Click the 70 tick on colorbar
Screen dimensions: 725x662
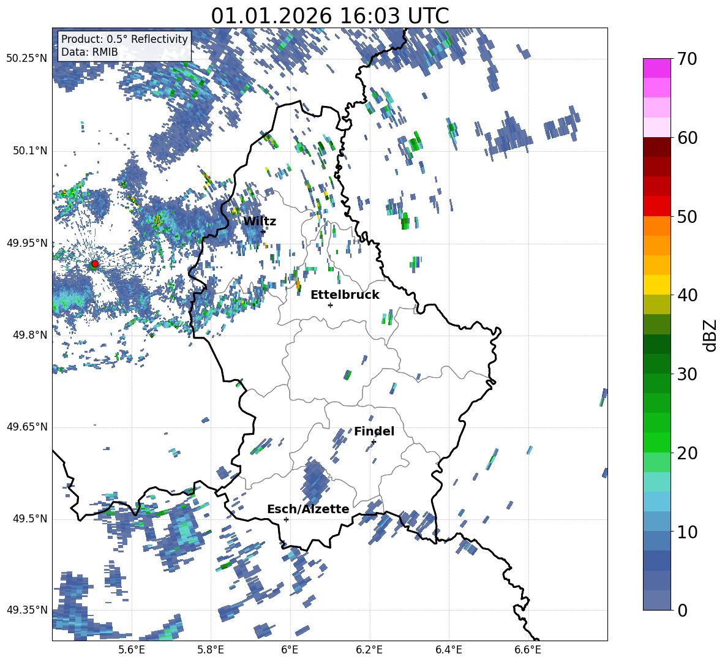point(688,59)
